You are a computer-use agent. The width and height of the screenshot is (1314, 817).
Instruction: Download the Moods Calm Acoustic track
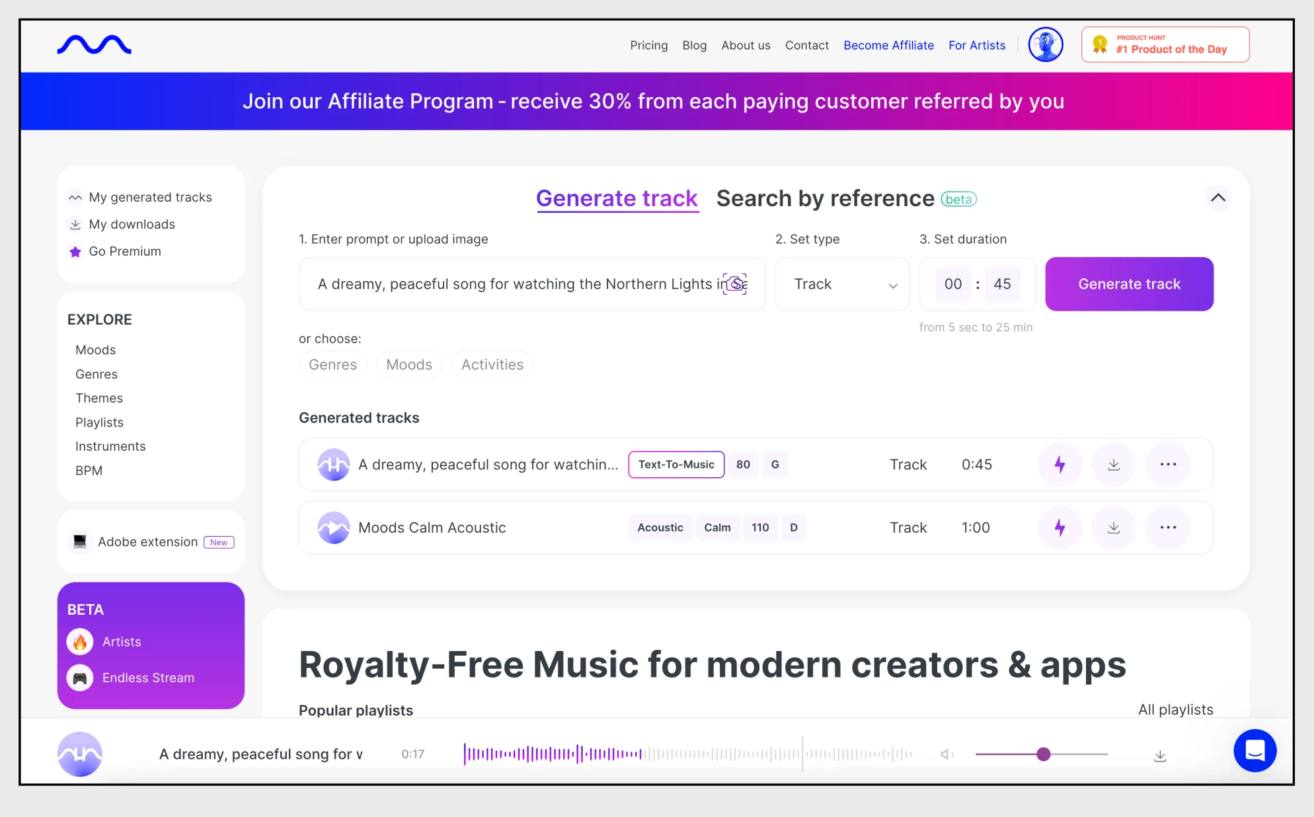click(1114, 527)
